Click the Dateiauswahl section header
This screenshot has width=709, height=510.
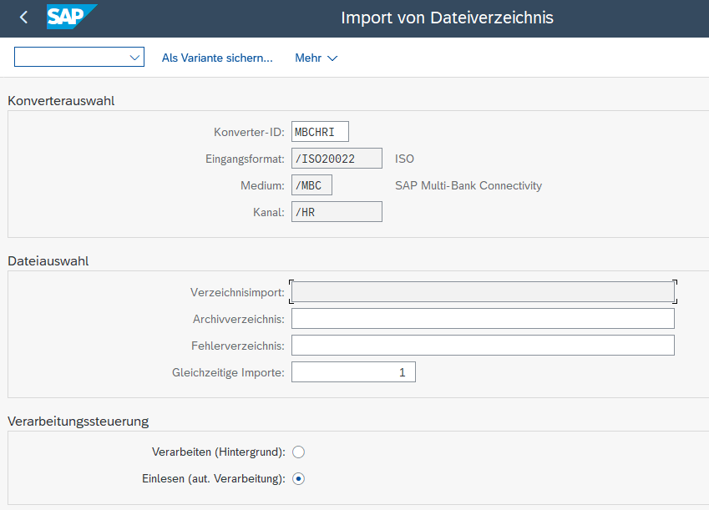48,260
